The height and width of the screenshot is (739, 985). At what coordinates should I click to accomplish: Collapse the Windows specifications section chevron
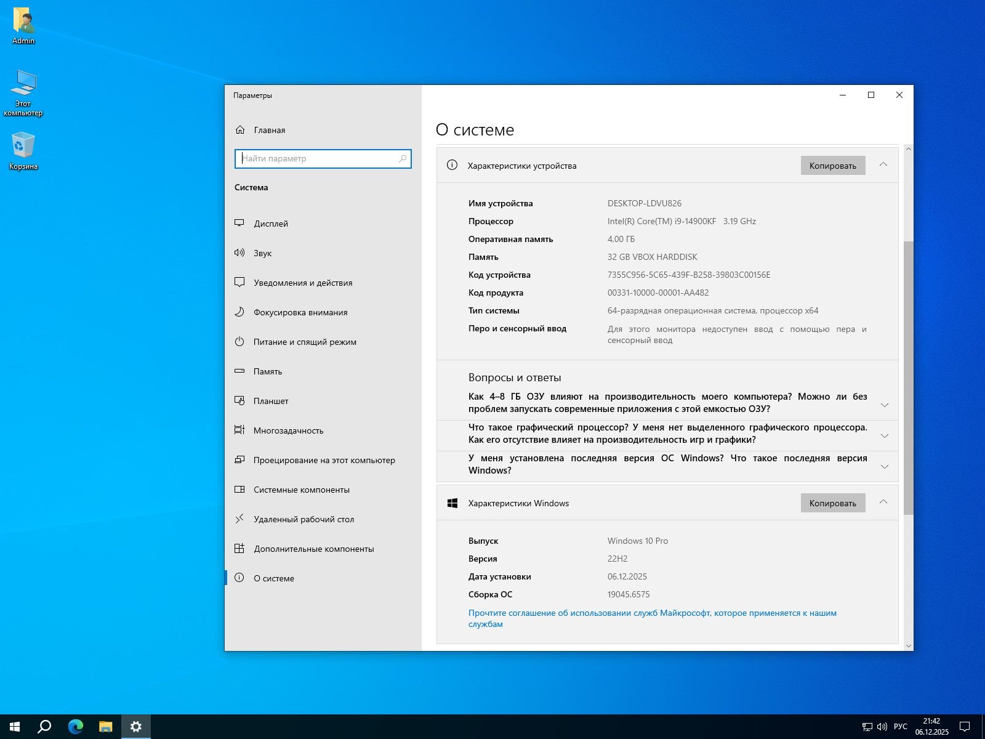point(883,502)
